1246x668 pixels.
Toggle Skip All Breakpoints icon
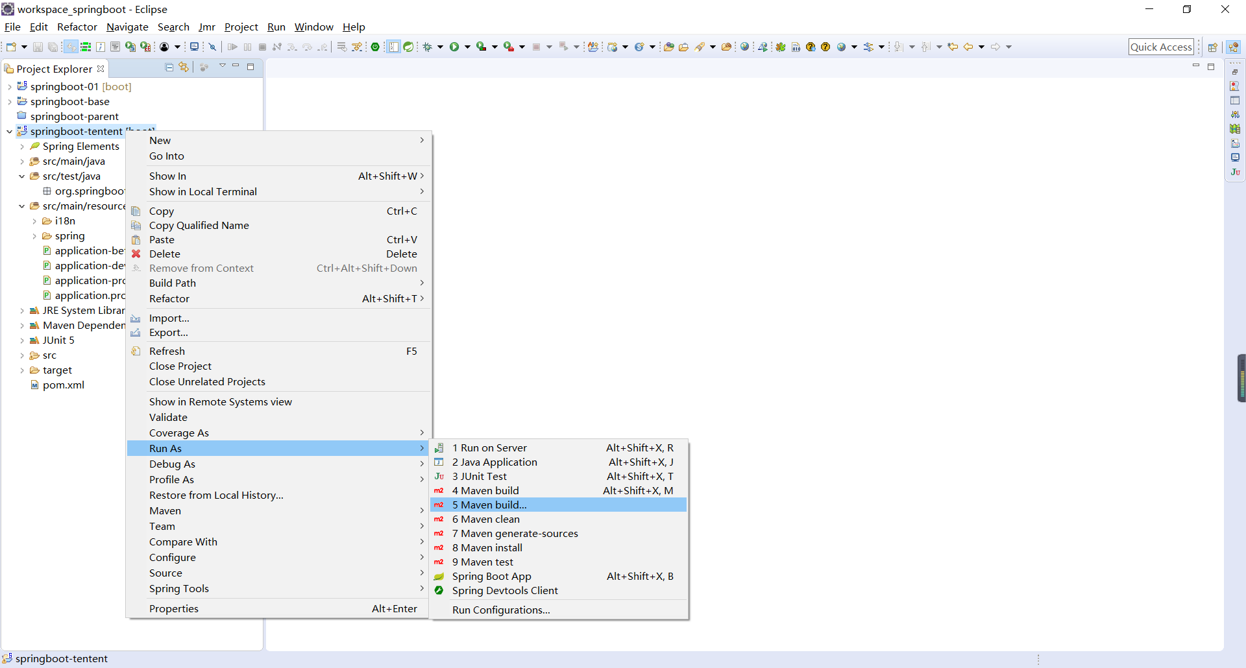[212, 47]
